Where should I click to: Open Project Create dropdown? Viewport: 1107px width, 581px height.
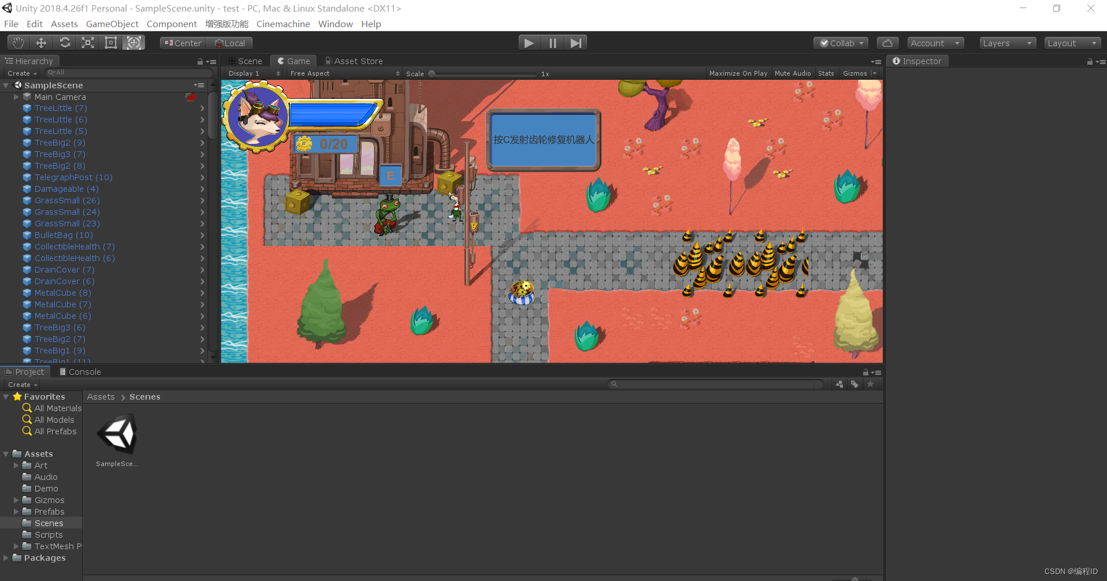click(23, 385)
